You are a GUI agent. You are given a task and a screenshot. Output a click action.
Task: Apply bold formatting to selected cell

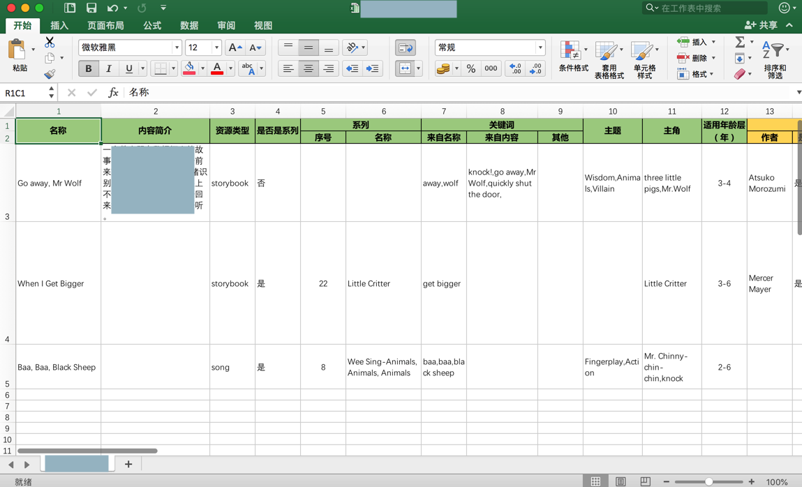point(88,68)
